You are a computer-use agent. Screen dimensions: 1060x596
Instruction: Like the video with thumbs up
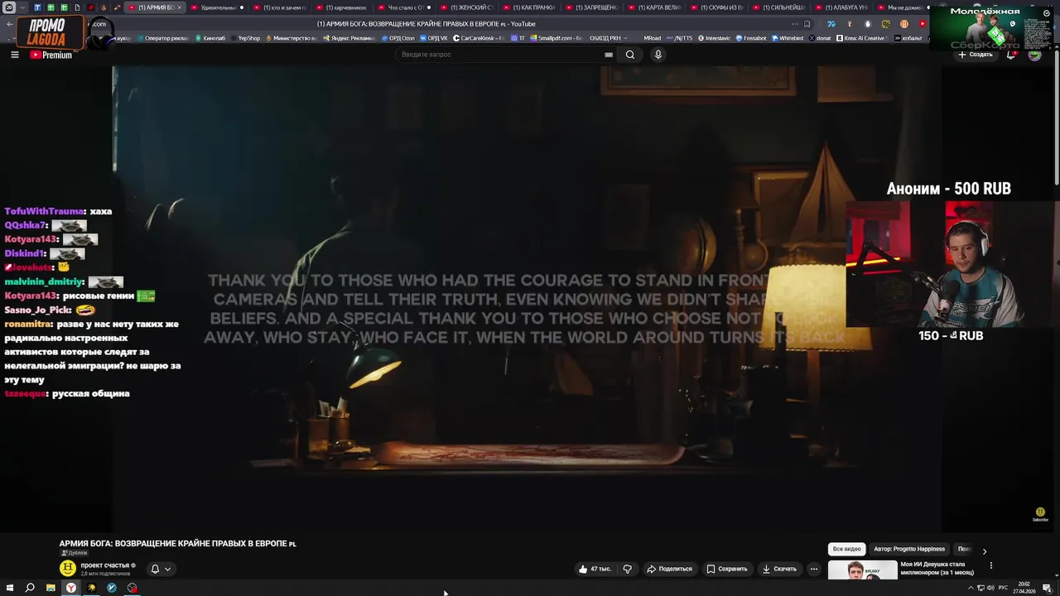coord(595,569)
